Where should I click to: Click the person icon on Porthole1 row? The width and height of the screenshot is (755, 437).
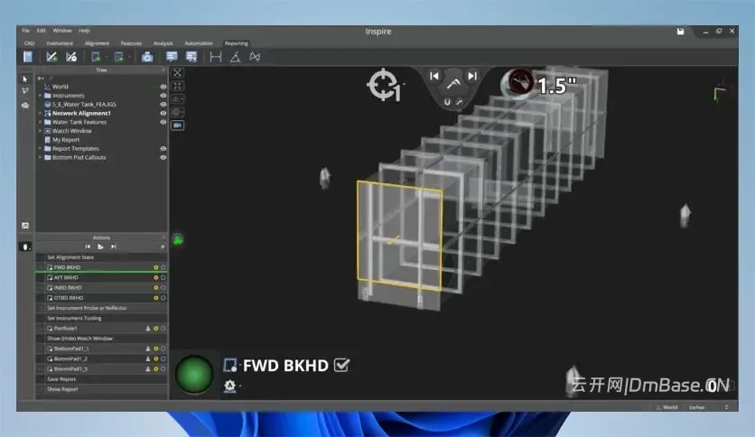pos(148,329)
